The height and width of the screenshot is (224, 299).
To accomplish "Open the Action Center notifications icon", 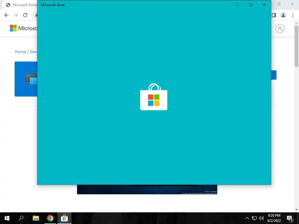I will (x=290, y=218).
